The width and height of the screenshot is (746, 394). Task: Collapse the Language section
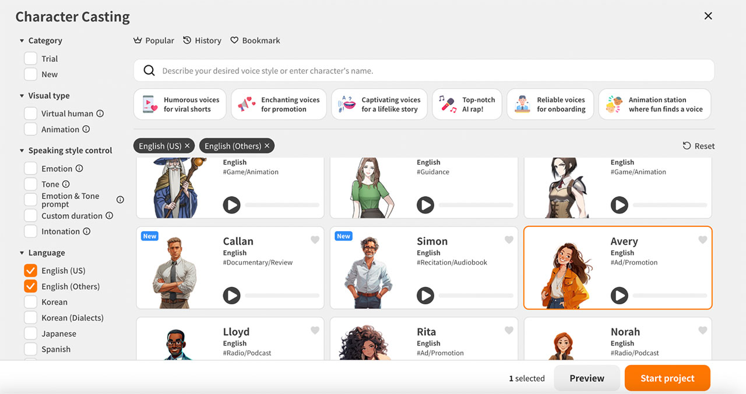tap(22, 253)
